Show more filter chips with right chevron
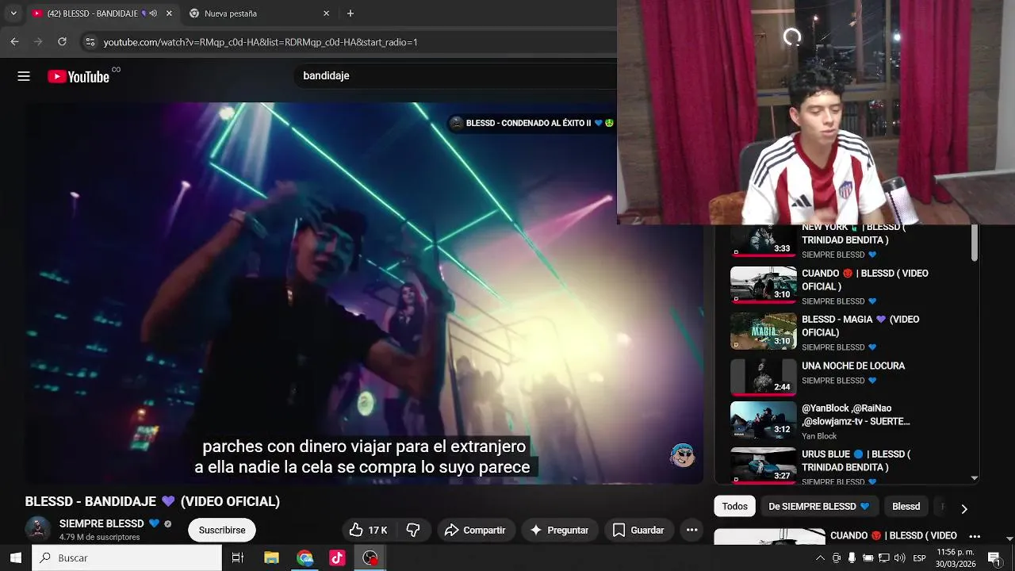The image size is (1015, 571). click(963, 508)
